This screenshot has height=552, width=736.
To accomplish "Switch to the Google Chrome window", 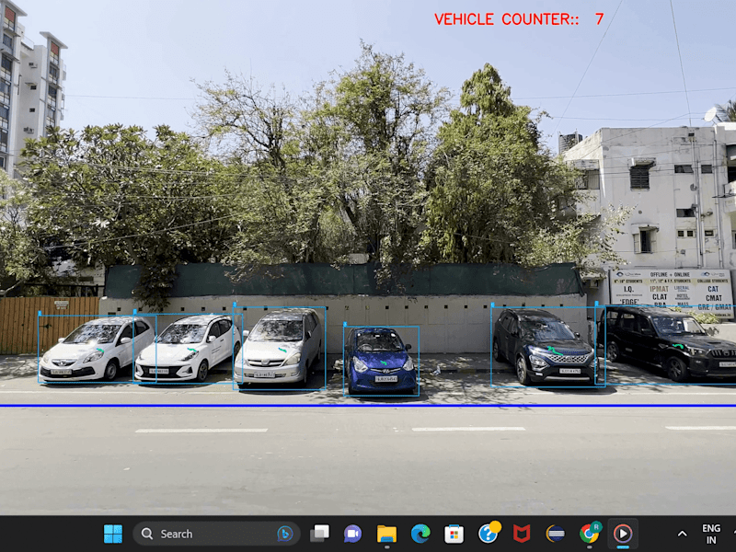I will 590,533.
